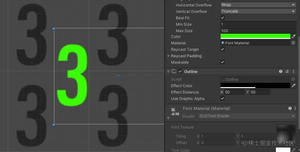This screenshot has height=152, width=300.
Task: Click the Font Material object field
Action: coord(255,43)
